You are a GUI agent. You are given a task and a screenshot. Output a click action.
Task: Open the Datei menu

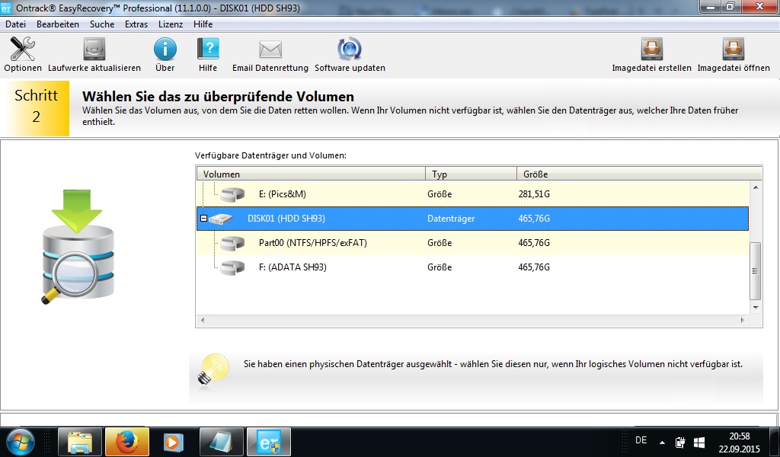click(x=15, y=24)
